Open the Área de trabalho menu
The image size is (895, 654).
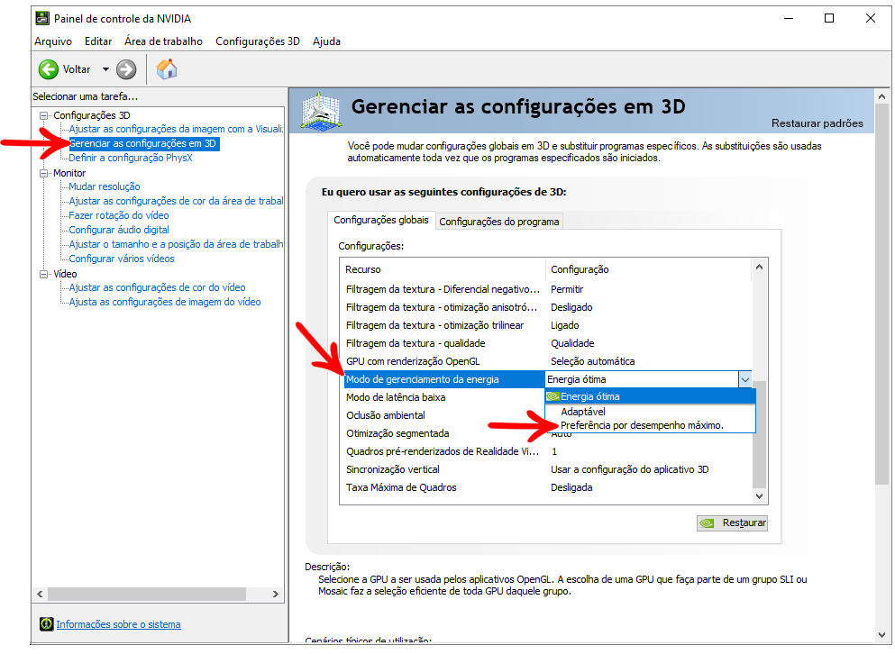(163, 41)
